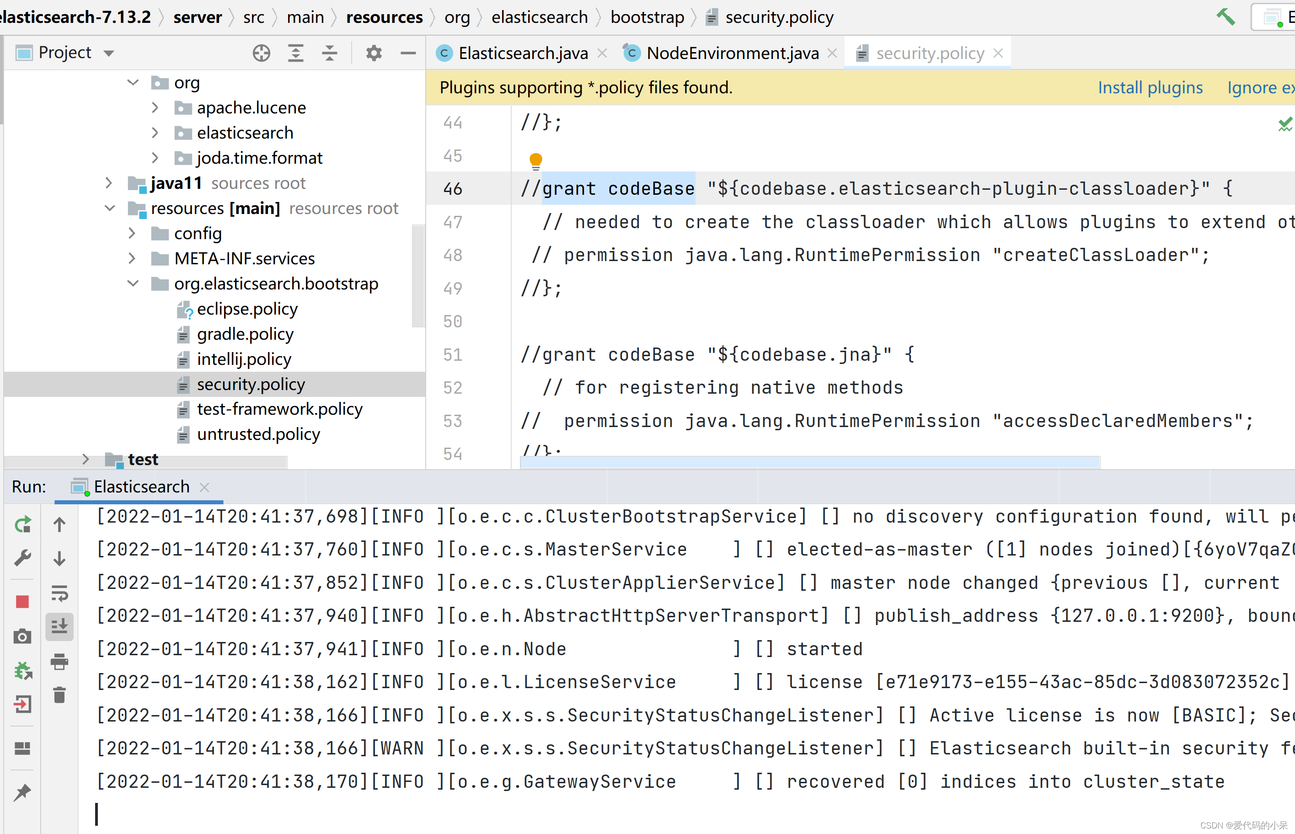The height and width of the screenshot is (834, 1295).
Task: Rerun Elasticsearch with the green rerun icon
Action: pos(23,524)
